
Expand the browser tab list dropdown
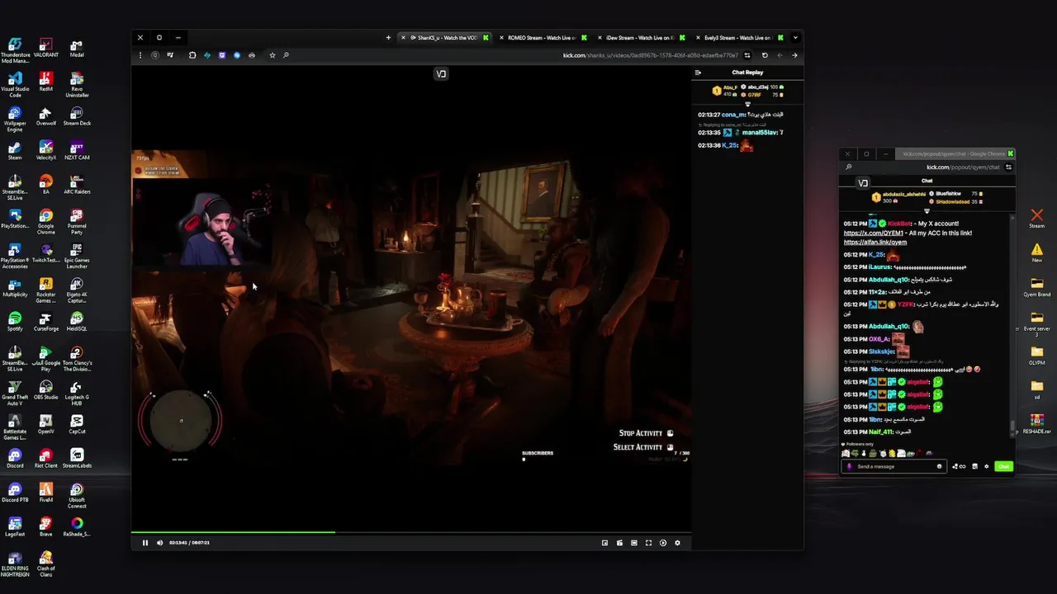(x=795, y=38)
